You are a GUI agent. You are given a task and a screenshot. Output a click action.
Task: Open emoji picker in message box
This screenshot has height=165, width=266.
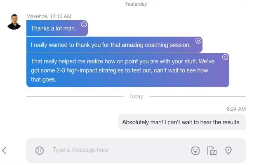pyautogui.click(x=40, y=151)
